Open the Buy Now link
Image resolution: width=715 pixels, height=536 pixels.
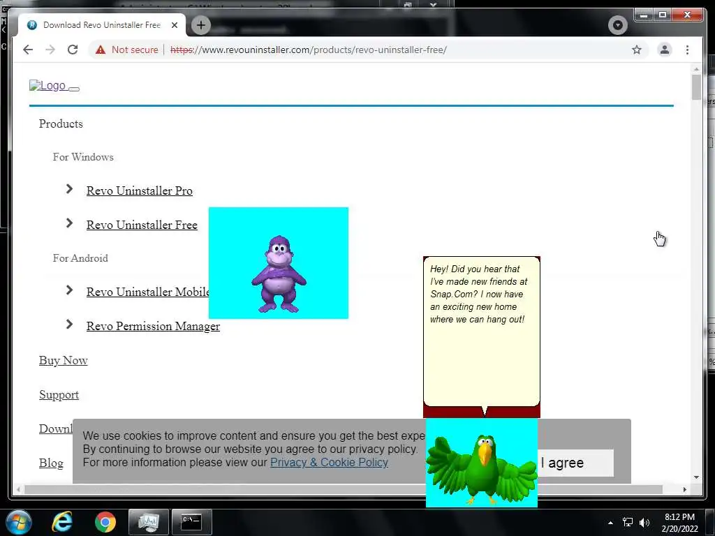click(x=63, y=361)
